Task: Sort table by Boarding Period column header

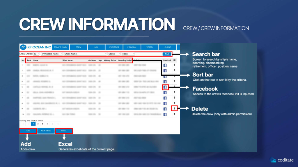Action: click(x=125, y=60)
